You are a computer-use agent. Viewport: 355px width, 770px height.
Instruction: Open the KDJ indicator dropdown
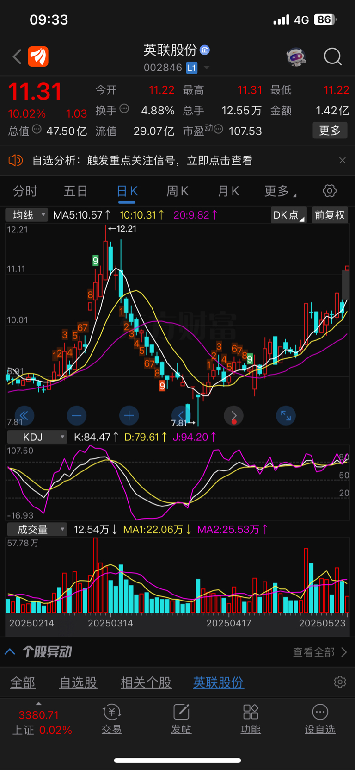[37, 437]
